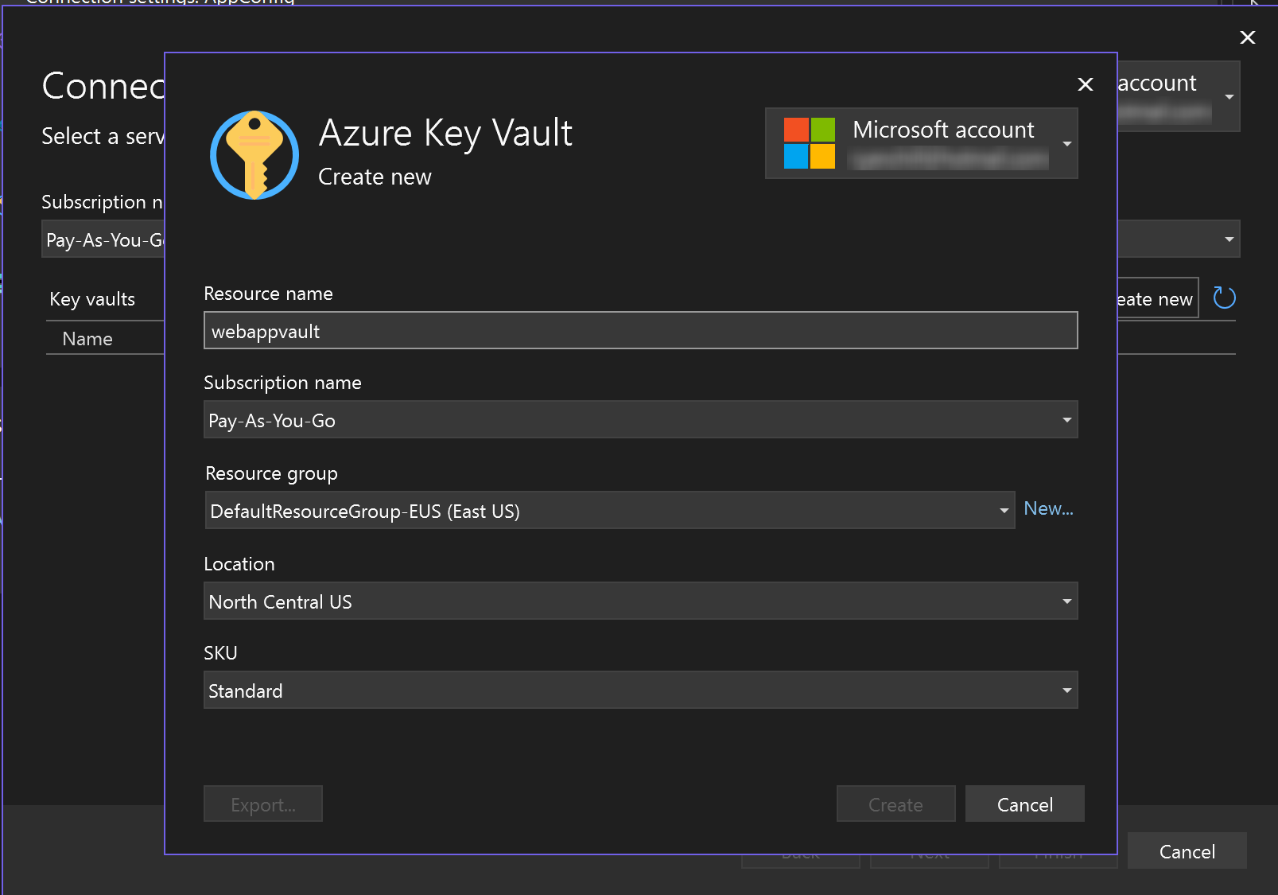The height and width of the screenshot is (895, 1278).
Task: Click the Microsoft logo in account selector
Action: 810,143
